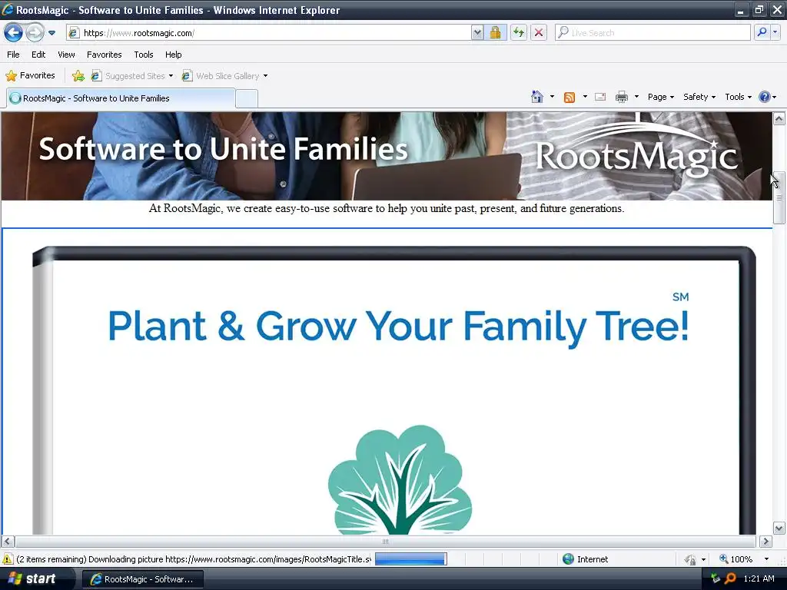The width and height of the screenshot is (787, 590).
Task: Click the Windows start button
Action: [32, 578]
